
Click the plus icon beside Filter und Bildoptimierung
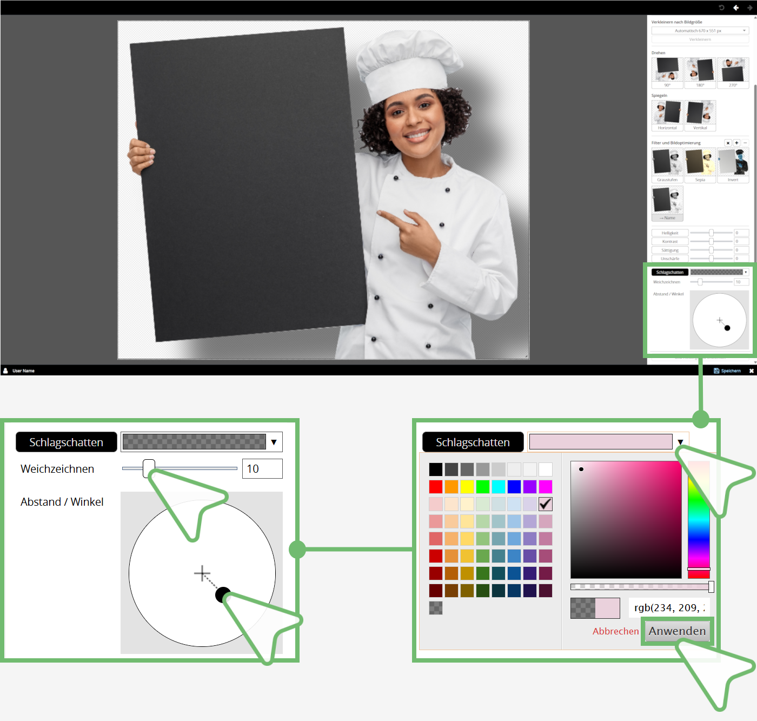(x=736, y=143)
